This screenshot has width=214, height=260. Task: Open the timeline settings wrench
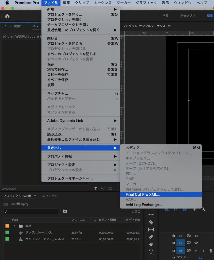click(x=204, y=209)
